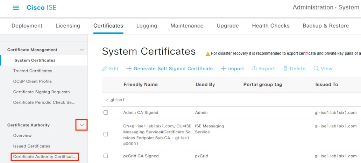Click the Admin CA Signed friendly name
This screenshot has width=361, height=163.
click(x=141, y=113)
